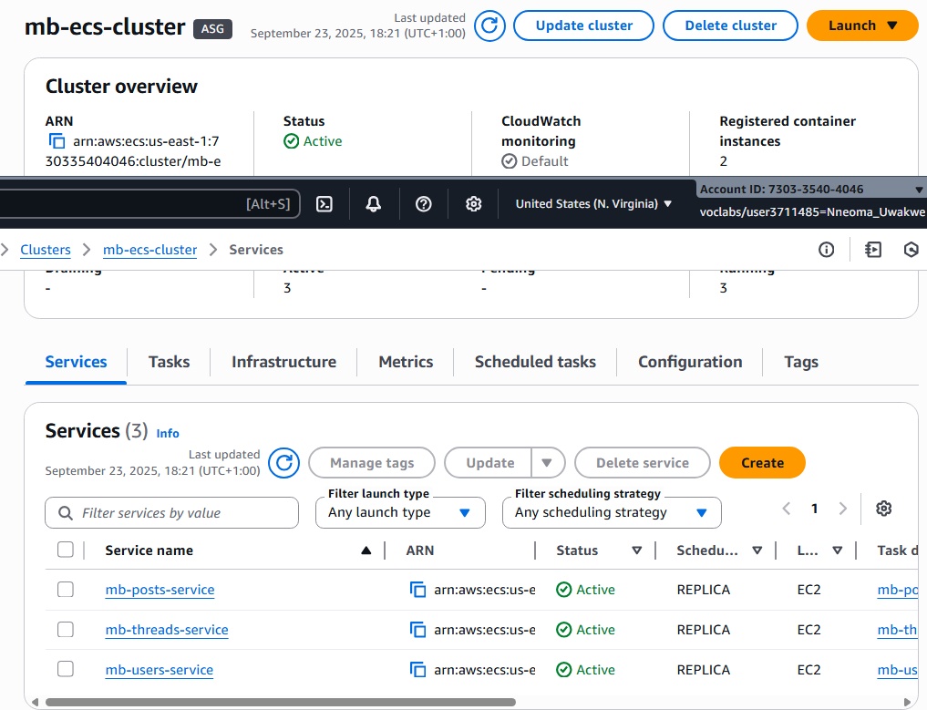The height and width of the screenshot is (710, 927).
Task: Select the mb-posts-service checkbox
Action: [x=66, y=590]
